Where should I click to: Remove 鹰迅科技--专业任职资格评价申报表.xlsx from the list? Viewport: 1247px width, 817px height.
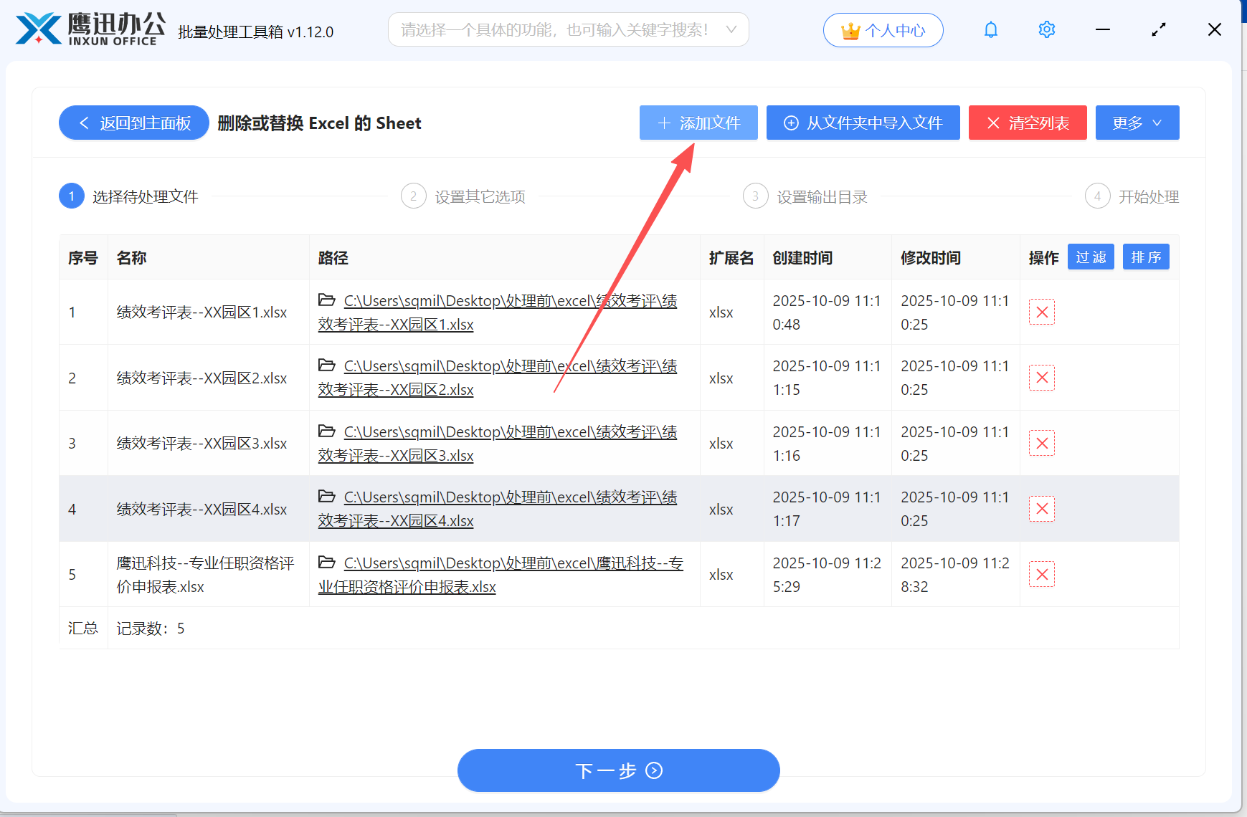coord(1042,574)
